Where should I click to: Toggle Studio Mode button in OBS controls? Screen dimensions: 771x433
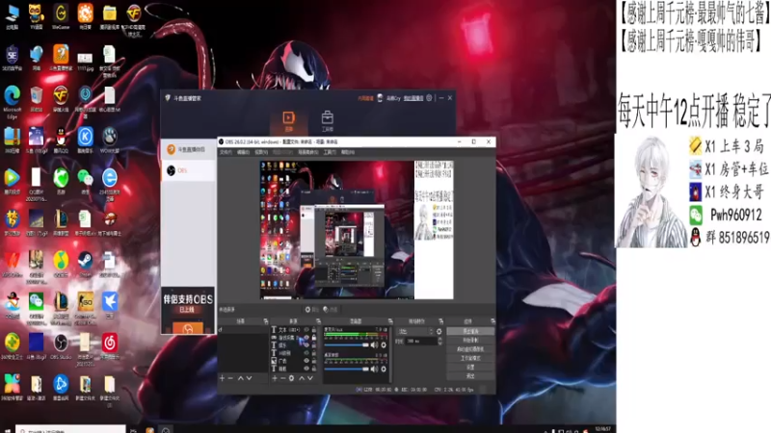pyautogui.click(x=470, y=358)
